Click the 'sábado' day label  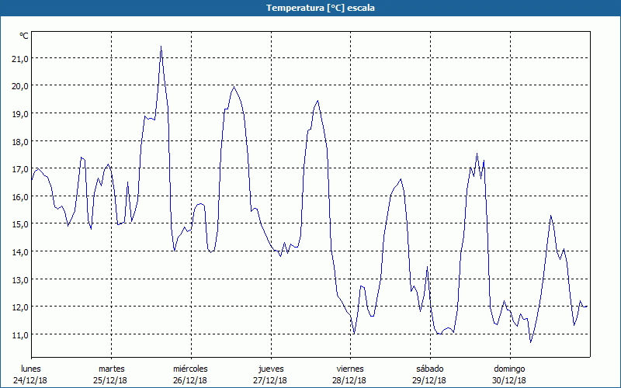430,369
